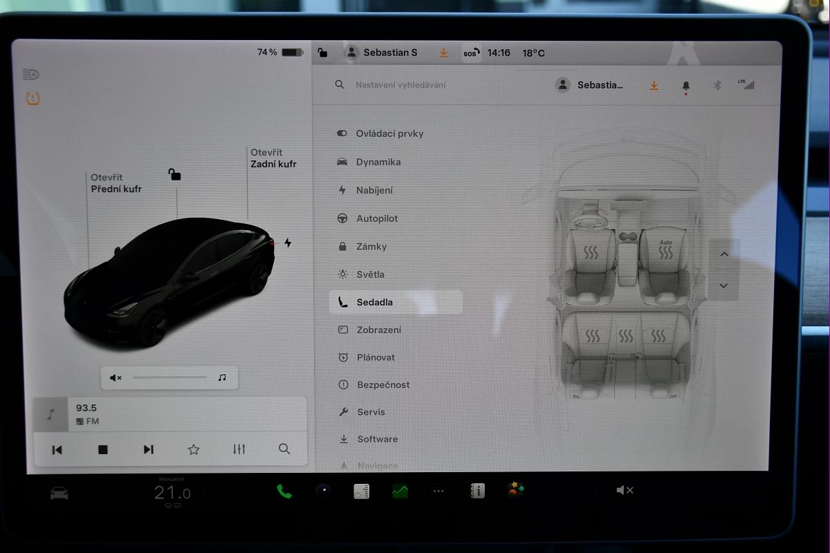The height and width of the screenshot is (553, 830).
Task: Open the audio equalizer settings
Action: click(x=239, y=449)
